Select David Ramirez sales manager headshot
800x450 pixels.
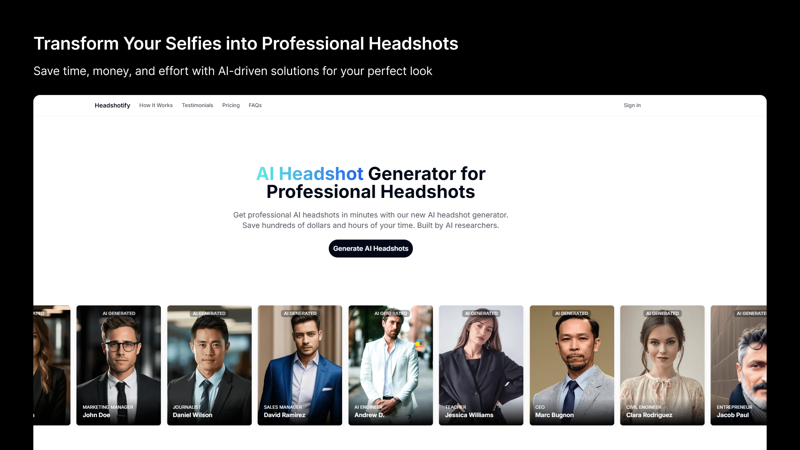click(300, 365)
